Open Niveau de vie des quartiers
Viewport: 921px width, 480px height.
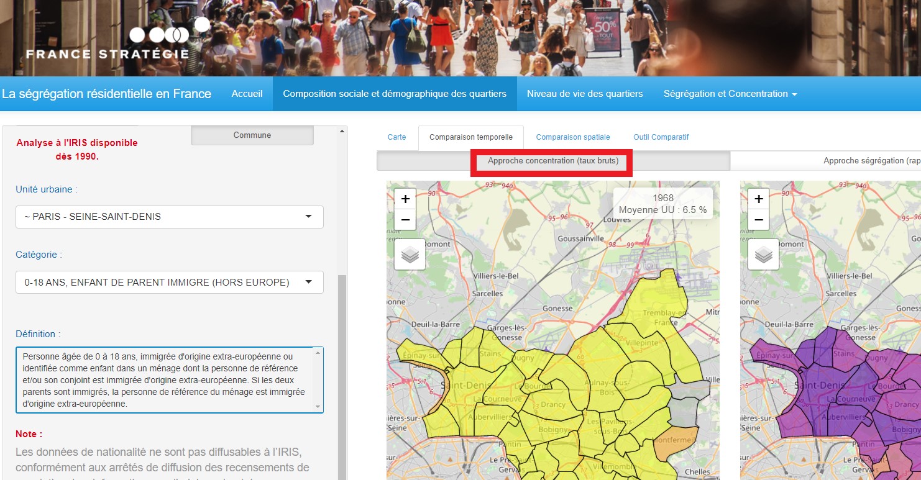point(585,94)
